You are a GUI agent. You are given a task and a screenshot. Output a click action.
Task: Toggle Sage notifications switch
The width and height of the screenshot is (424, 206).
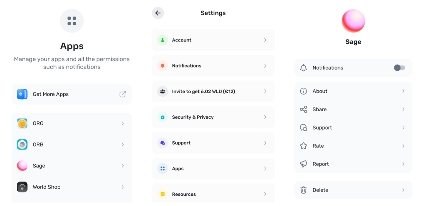pyautogui.click(x=400, y=68)
